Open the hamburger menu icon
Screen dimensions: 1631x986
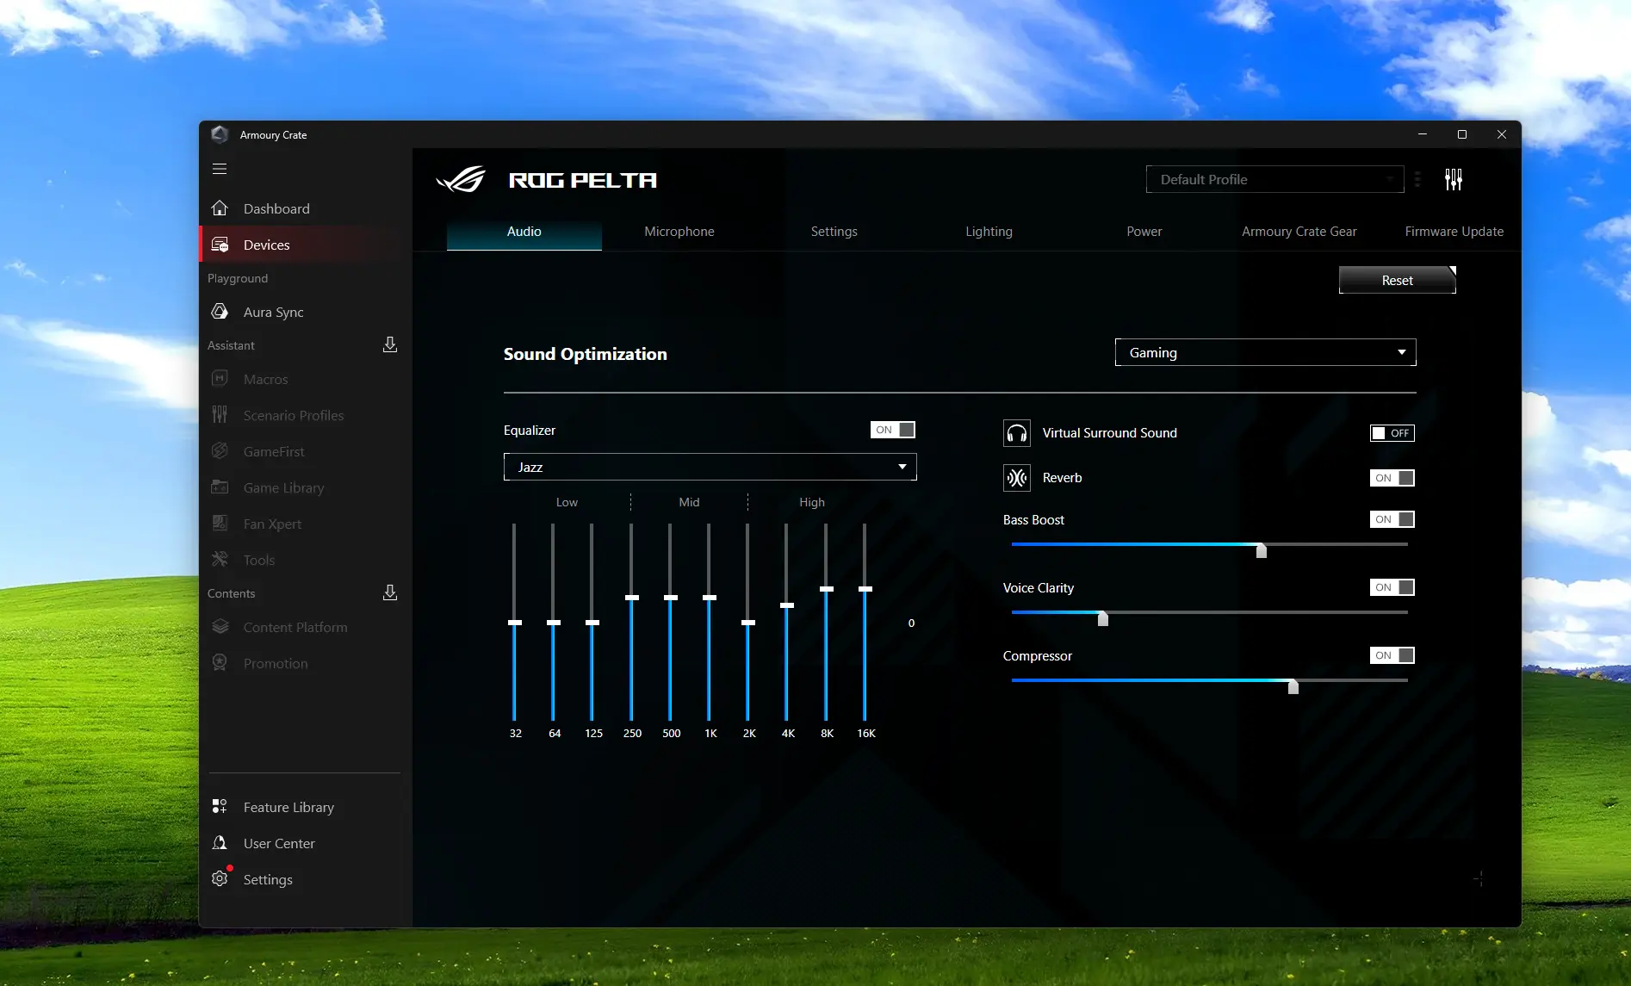tap(220, 169)
